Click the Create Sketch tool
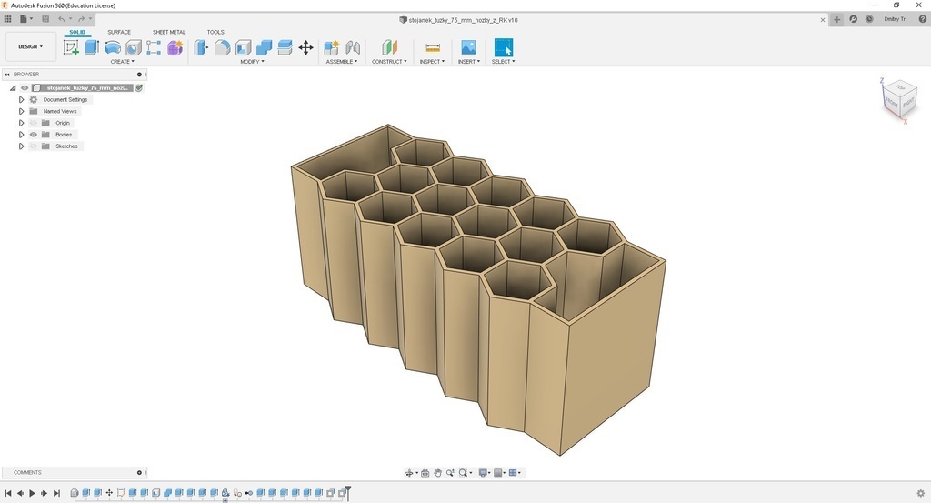Viewport: 931px width, 503px height. pyautogui.click(x=71, y=47)
